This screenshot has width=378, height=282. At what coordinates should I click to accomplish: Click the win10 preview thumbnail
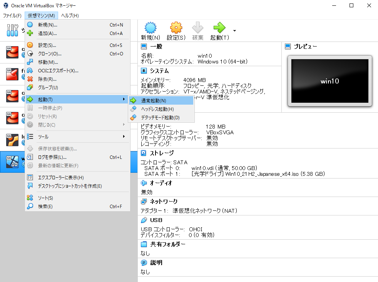[x=329, y=80]
